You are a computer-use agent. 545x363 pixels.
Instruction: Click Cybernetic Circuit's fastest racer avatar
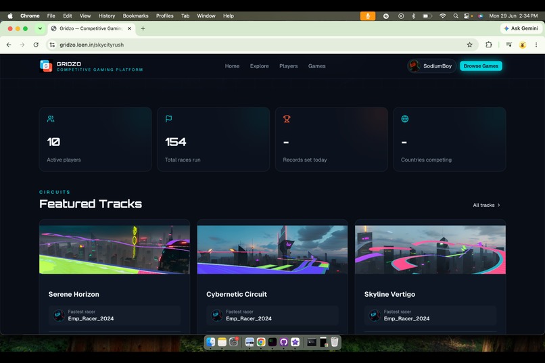[x=217, y=316]
